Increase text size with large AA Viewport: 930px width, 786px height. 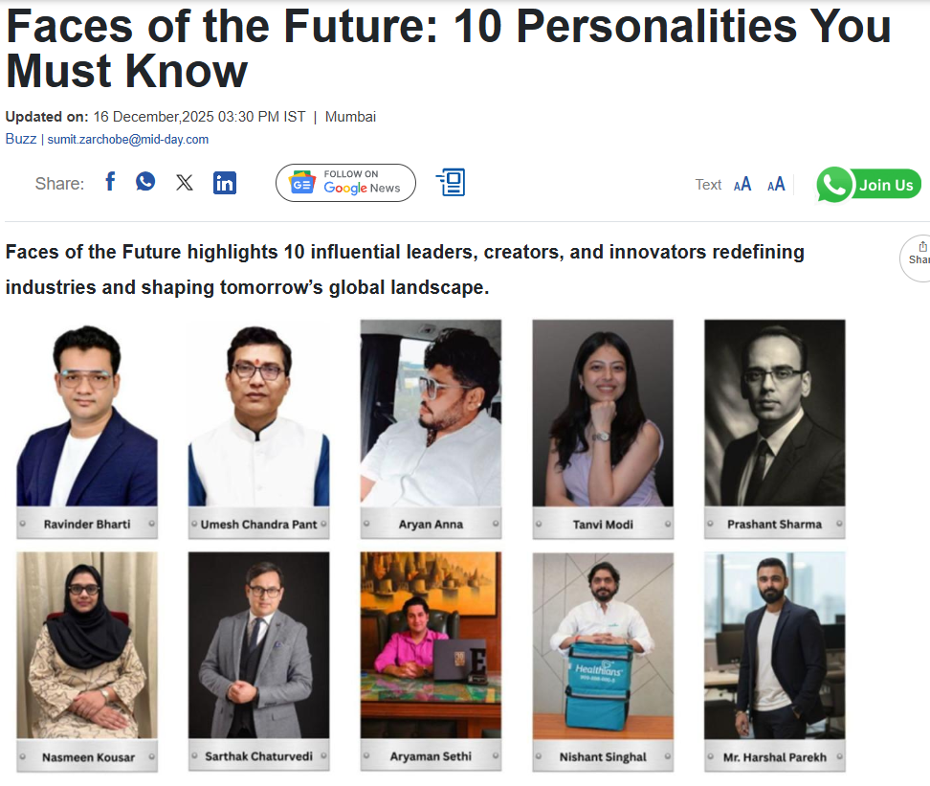point(776,184)
